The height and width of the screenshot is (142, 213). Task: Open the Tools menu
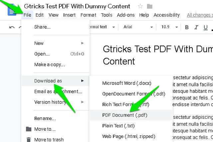106,15
